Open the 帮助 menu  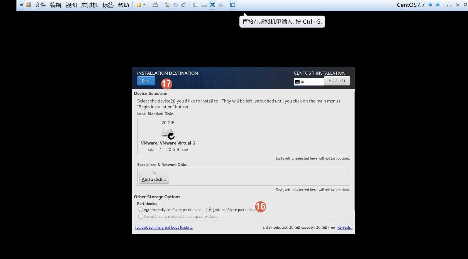click(124, 5)
